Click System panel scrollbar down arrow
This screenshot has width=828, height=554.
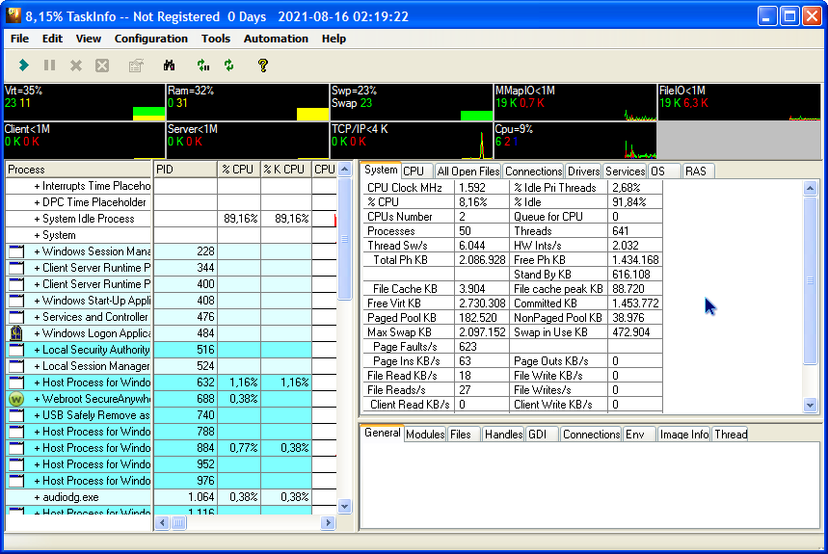tap(810, 406)
